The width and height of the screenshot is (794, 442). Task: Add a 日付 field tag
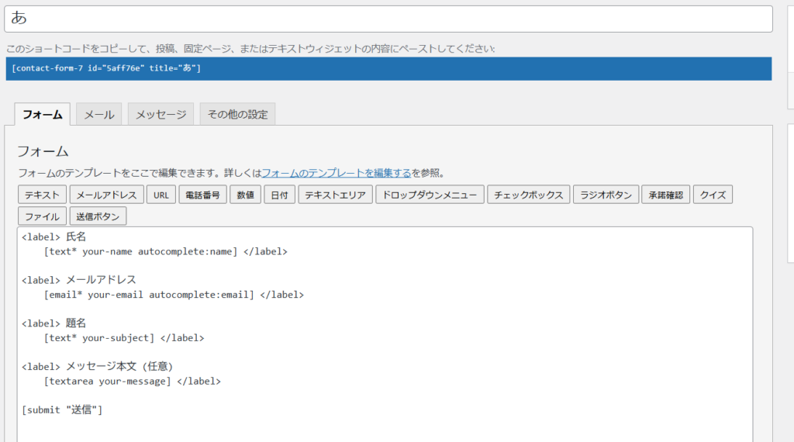click(x=279, y=195)
